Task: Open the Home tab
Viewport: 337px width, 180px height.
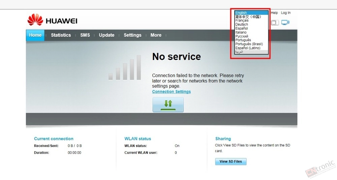Action: click(35, 35)
